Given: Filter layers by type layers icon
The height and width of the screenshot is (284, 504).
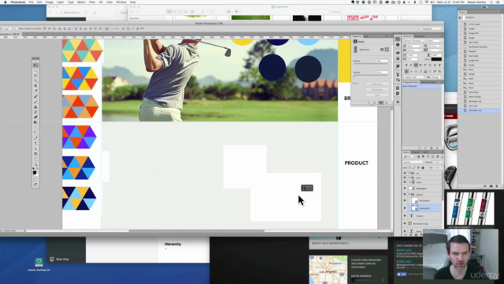Looking at the screenshot, I should coord(428,156).
